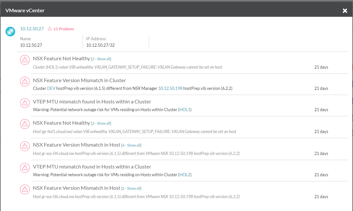Select the Name value 10.12.50.27
Image resolution: width=353 pixels, height=211 pixels.
tap(31, 45)
